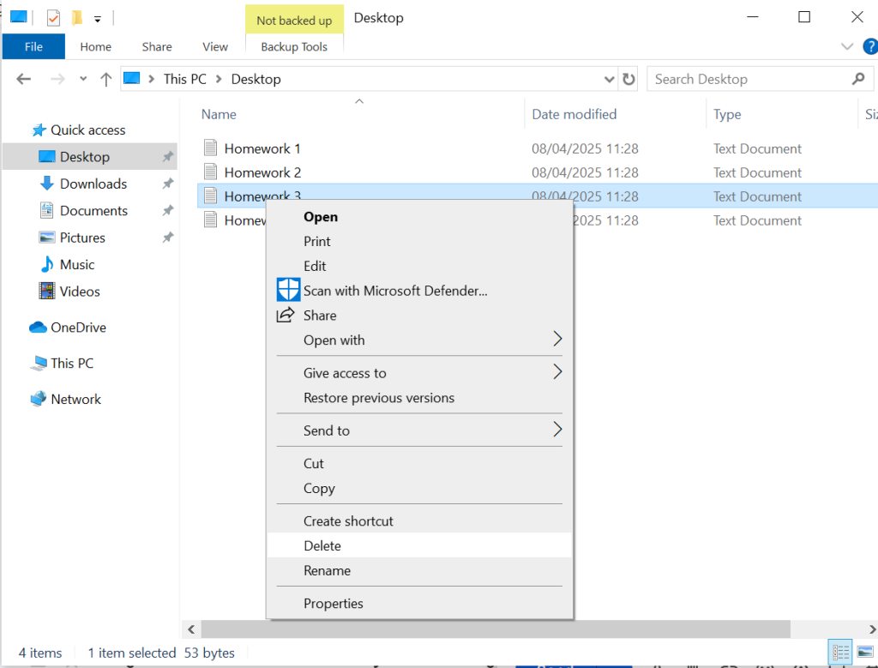
Task: Click the Scan with Microsoft Defender shield icon
Action: [288, 290]
